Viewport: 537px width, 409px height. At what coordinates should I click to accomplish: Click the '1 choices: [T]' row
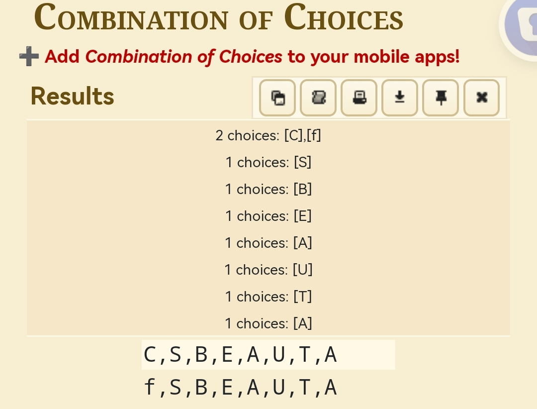click(268, 297)
